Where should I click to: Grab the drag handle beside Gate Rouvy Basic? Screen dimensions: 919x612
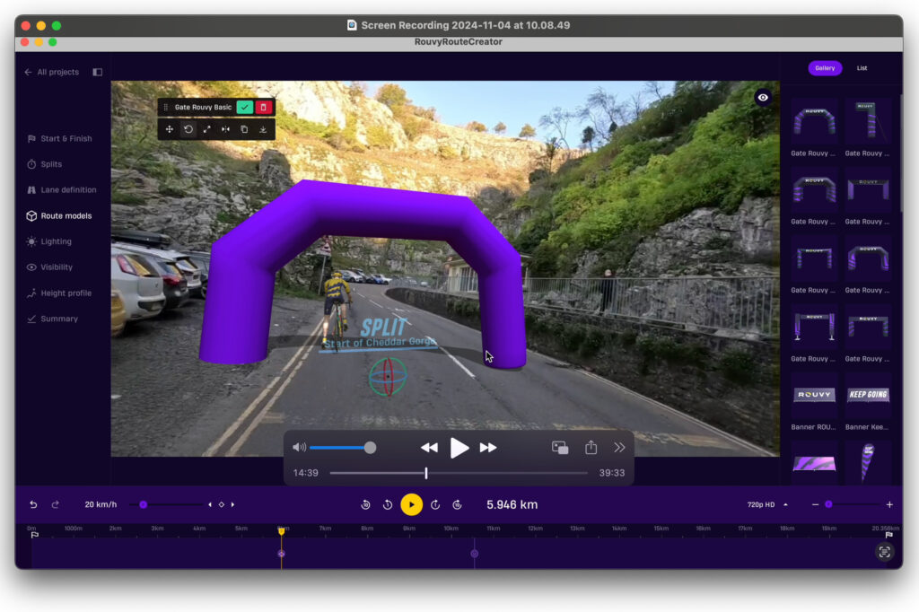[166, 108]
